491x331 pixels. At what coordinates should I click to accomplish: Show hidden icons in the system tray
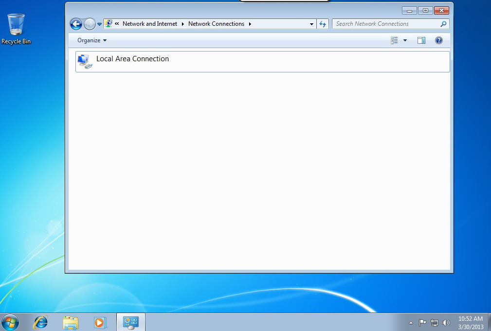click(411, 323)
